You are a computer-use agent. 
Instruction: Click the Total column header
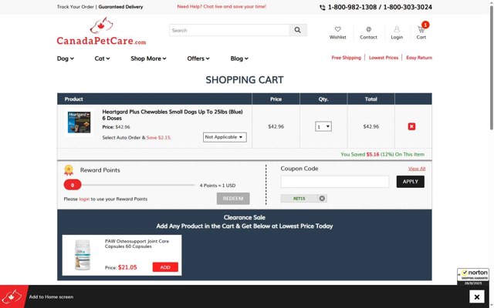coord(370,99)
